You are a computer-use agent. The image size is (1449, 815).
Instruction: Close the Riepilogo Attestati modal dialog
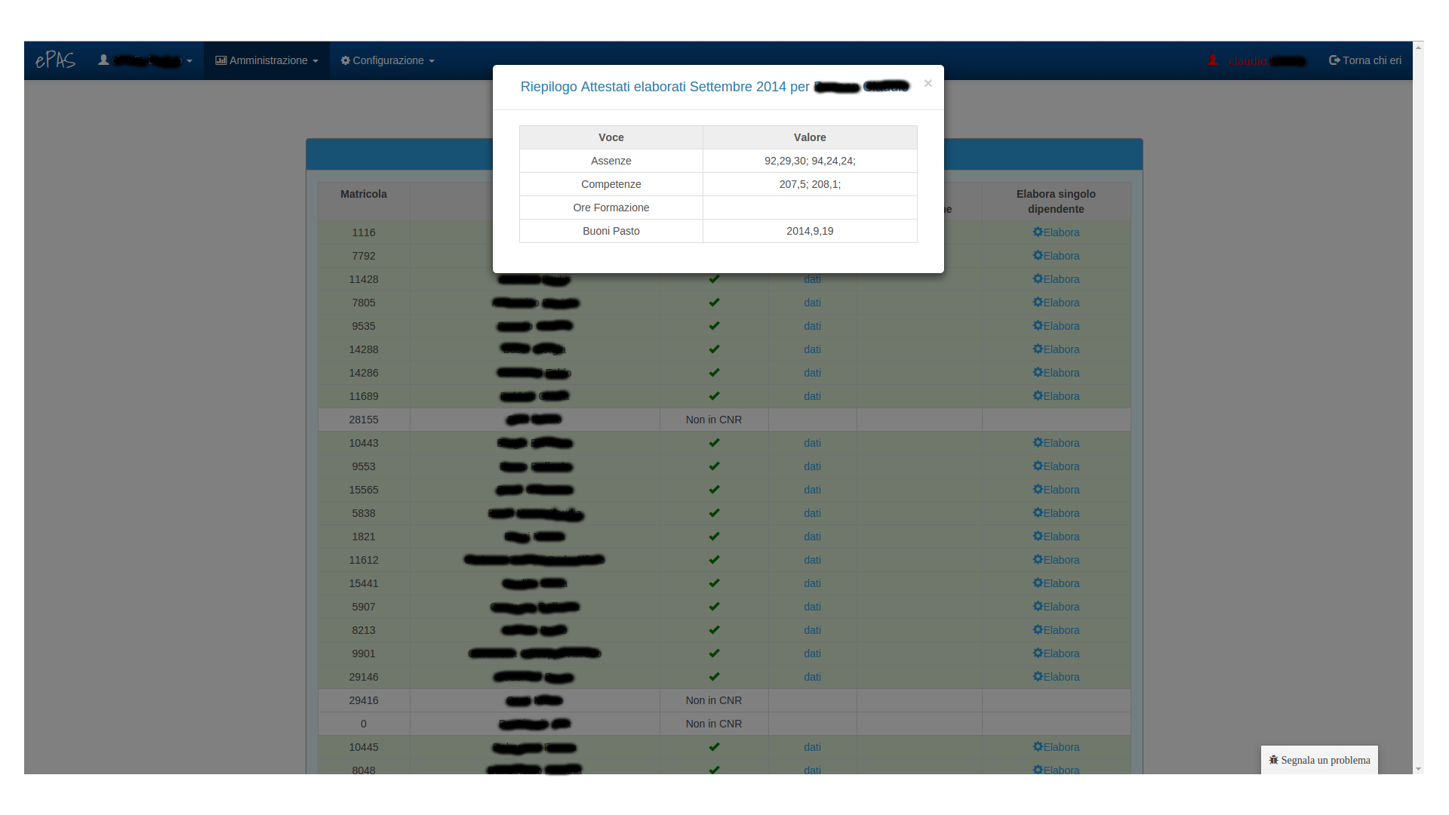(x=928, y=83)
